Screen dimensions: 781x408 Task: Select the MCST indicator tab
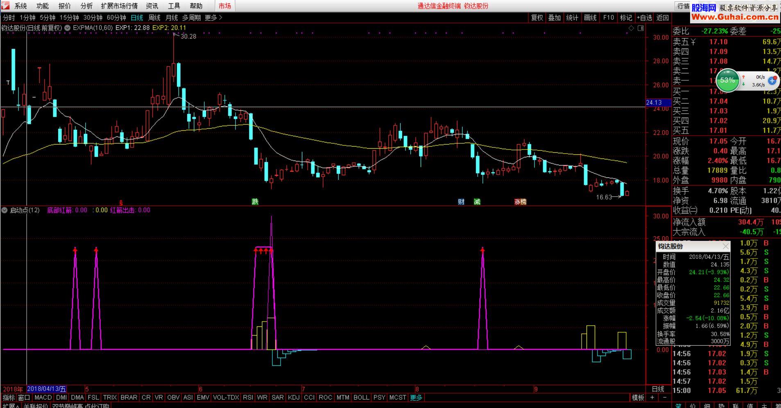tap(398, 397)
